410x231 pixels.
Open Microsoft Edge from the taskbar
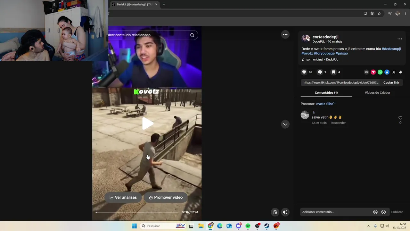click(x=220, y=226)
